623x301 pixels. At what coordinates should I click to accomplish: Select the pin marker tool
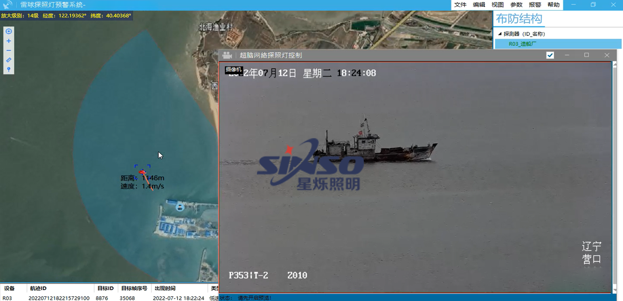[9, 70]
